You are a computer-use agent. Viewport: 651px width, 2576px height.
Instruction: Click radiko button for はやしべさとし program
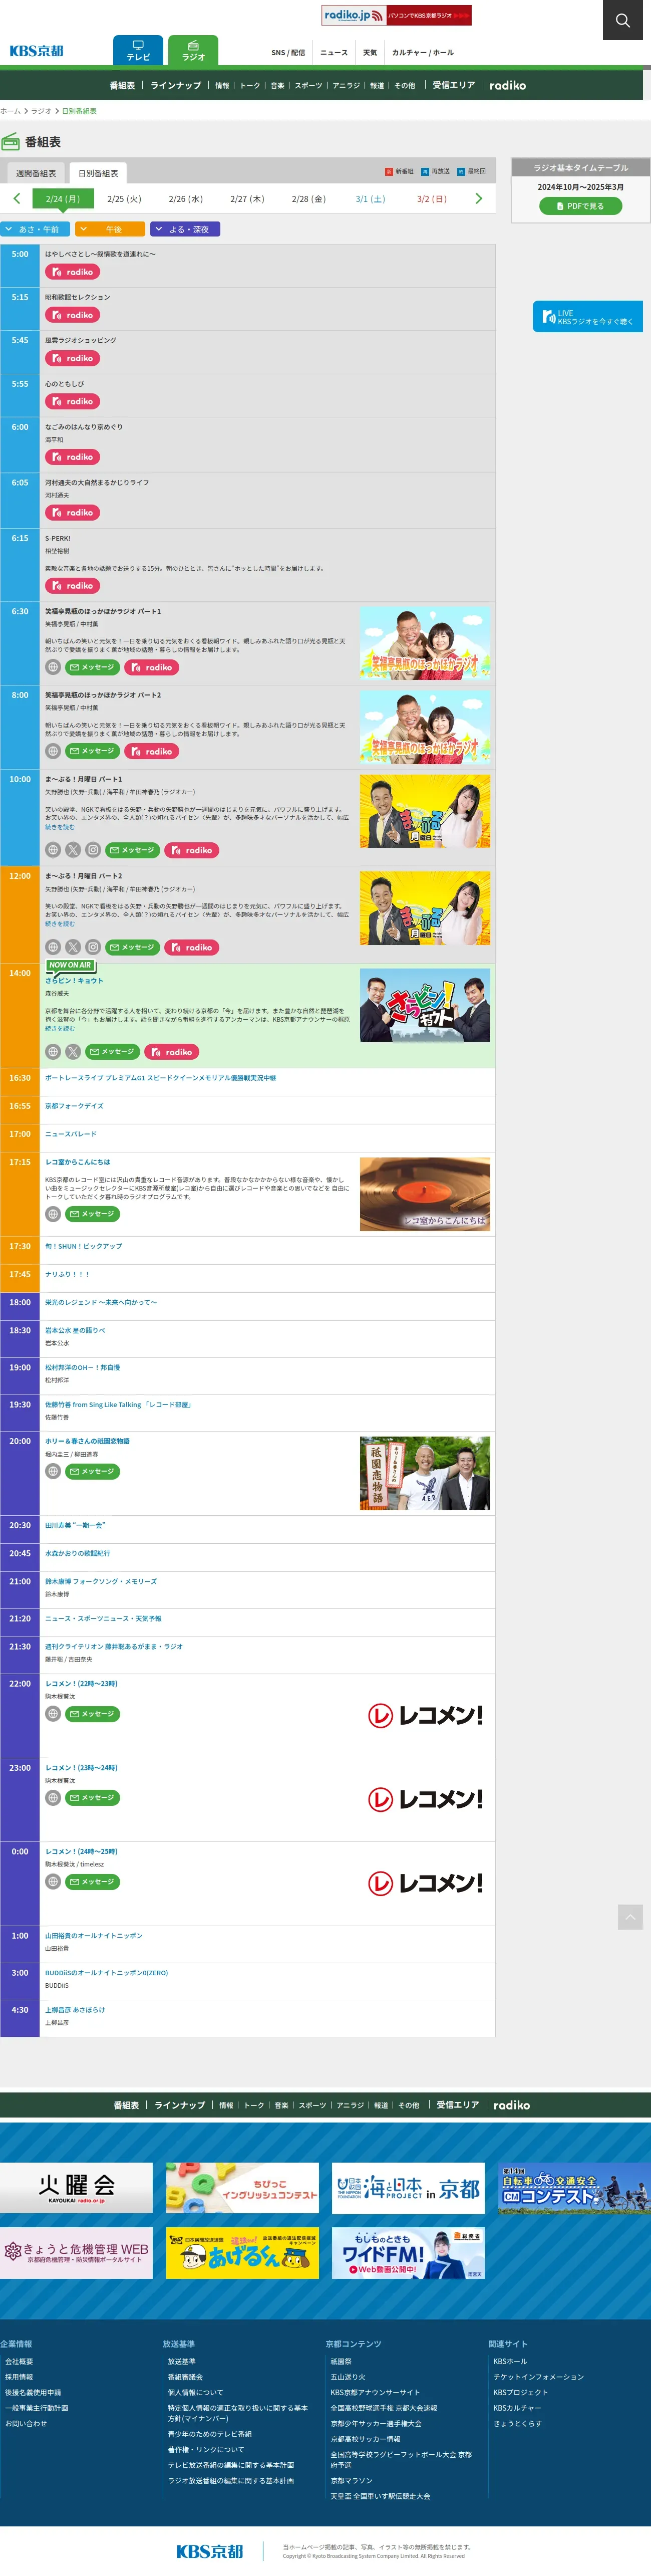(72, 272)
